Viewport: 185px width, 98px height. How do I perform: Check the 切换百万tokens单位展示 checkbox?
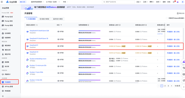(x=167, y=18)
